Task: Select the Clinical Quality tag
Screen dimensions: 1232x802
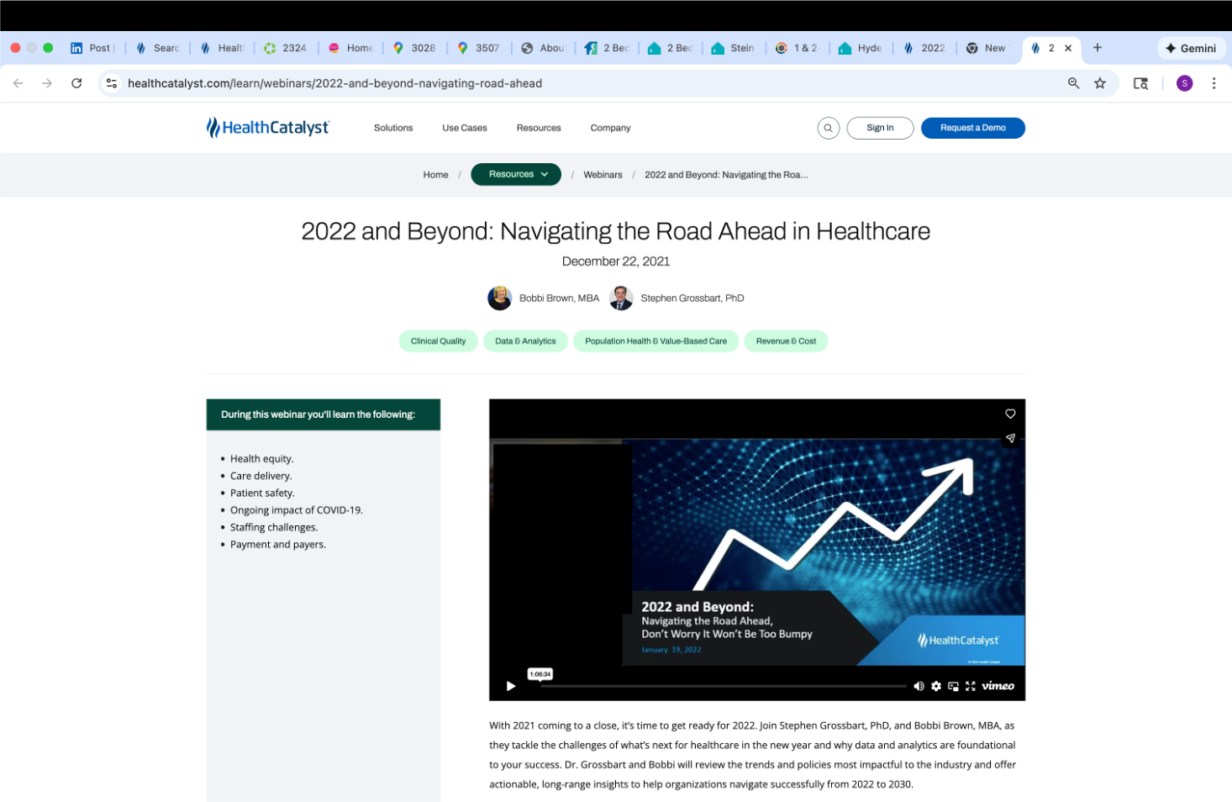Action: 438,341
